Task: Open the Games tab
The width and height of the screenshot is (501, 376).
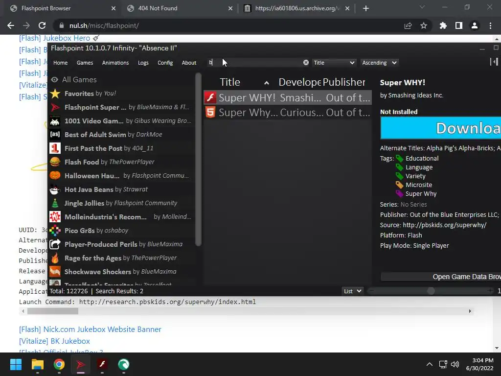Action: point(85,63)
